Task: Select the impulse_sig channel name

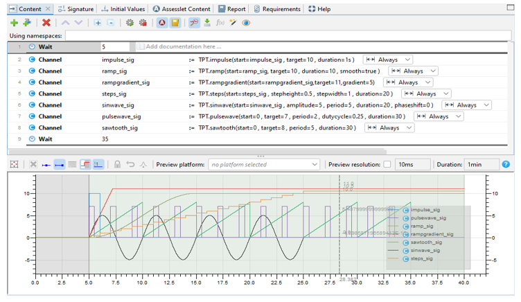Action: coord(118,60)
